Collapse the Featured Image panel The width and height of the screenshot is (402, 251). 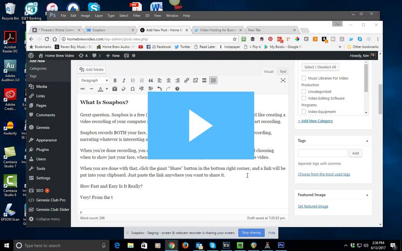(x=367, y=195)
